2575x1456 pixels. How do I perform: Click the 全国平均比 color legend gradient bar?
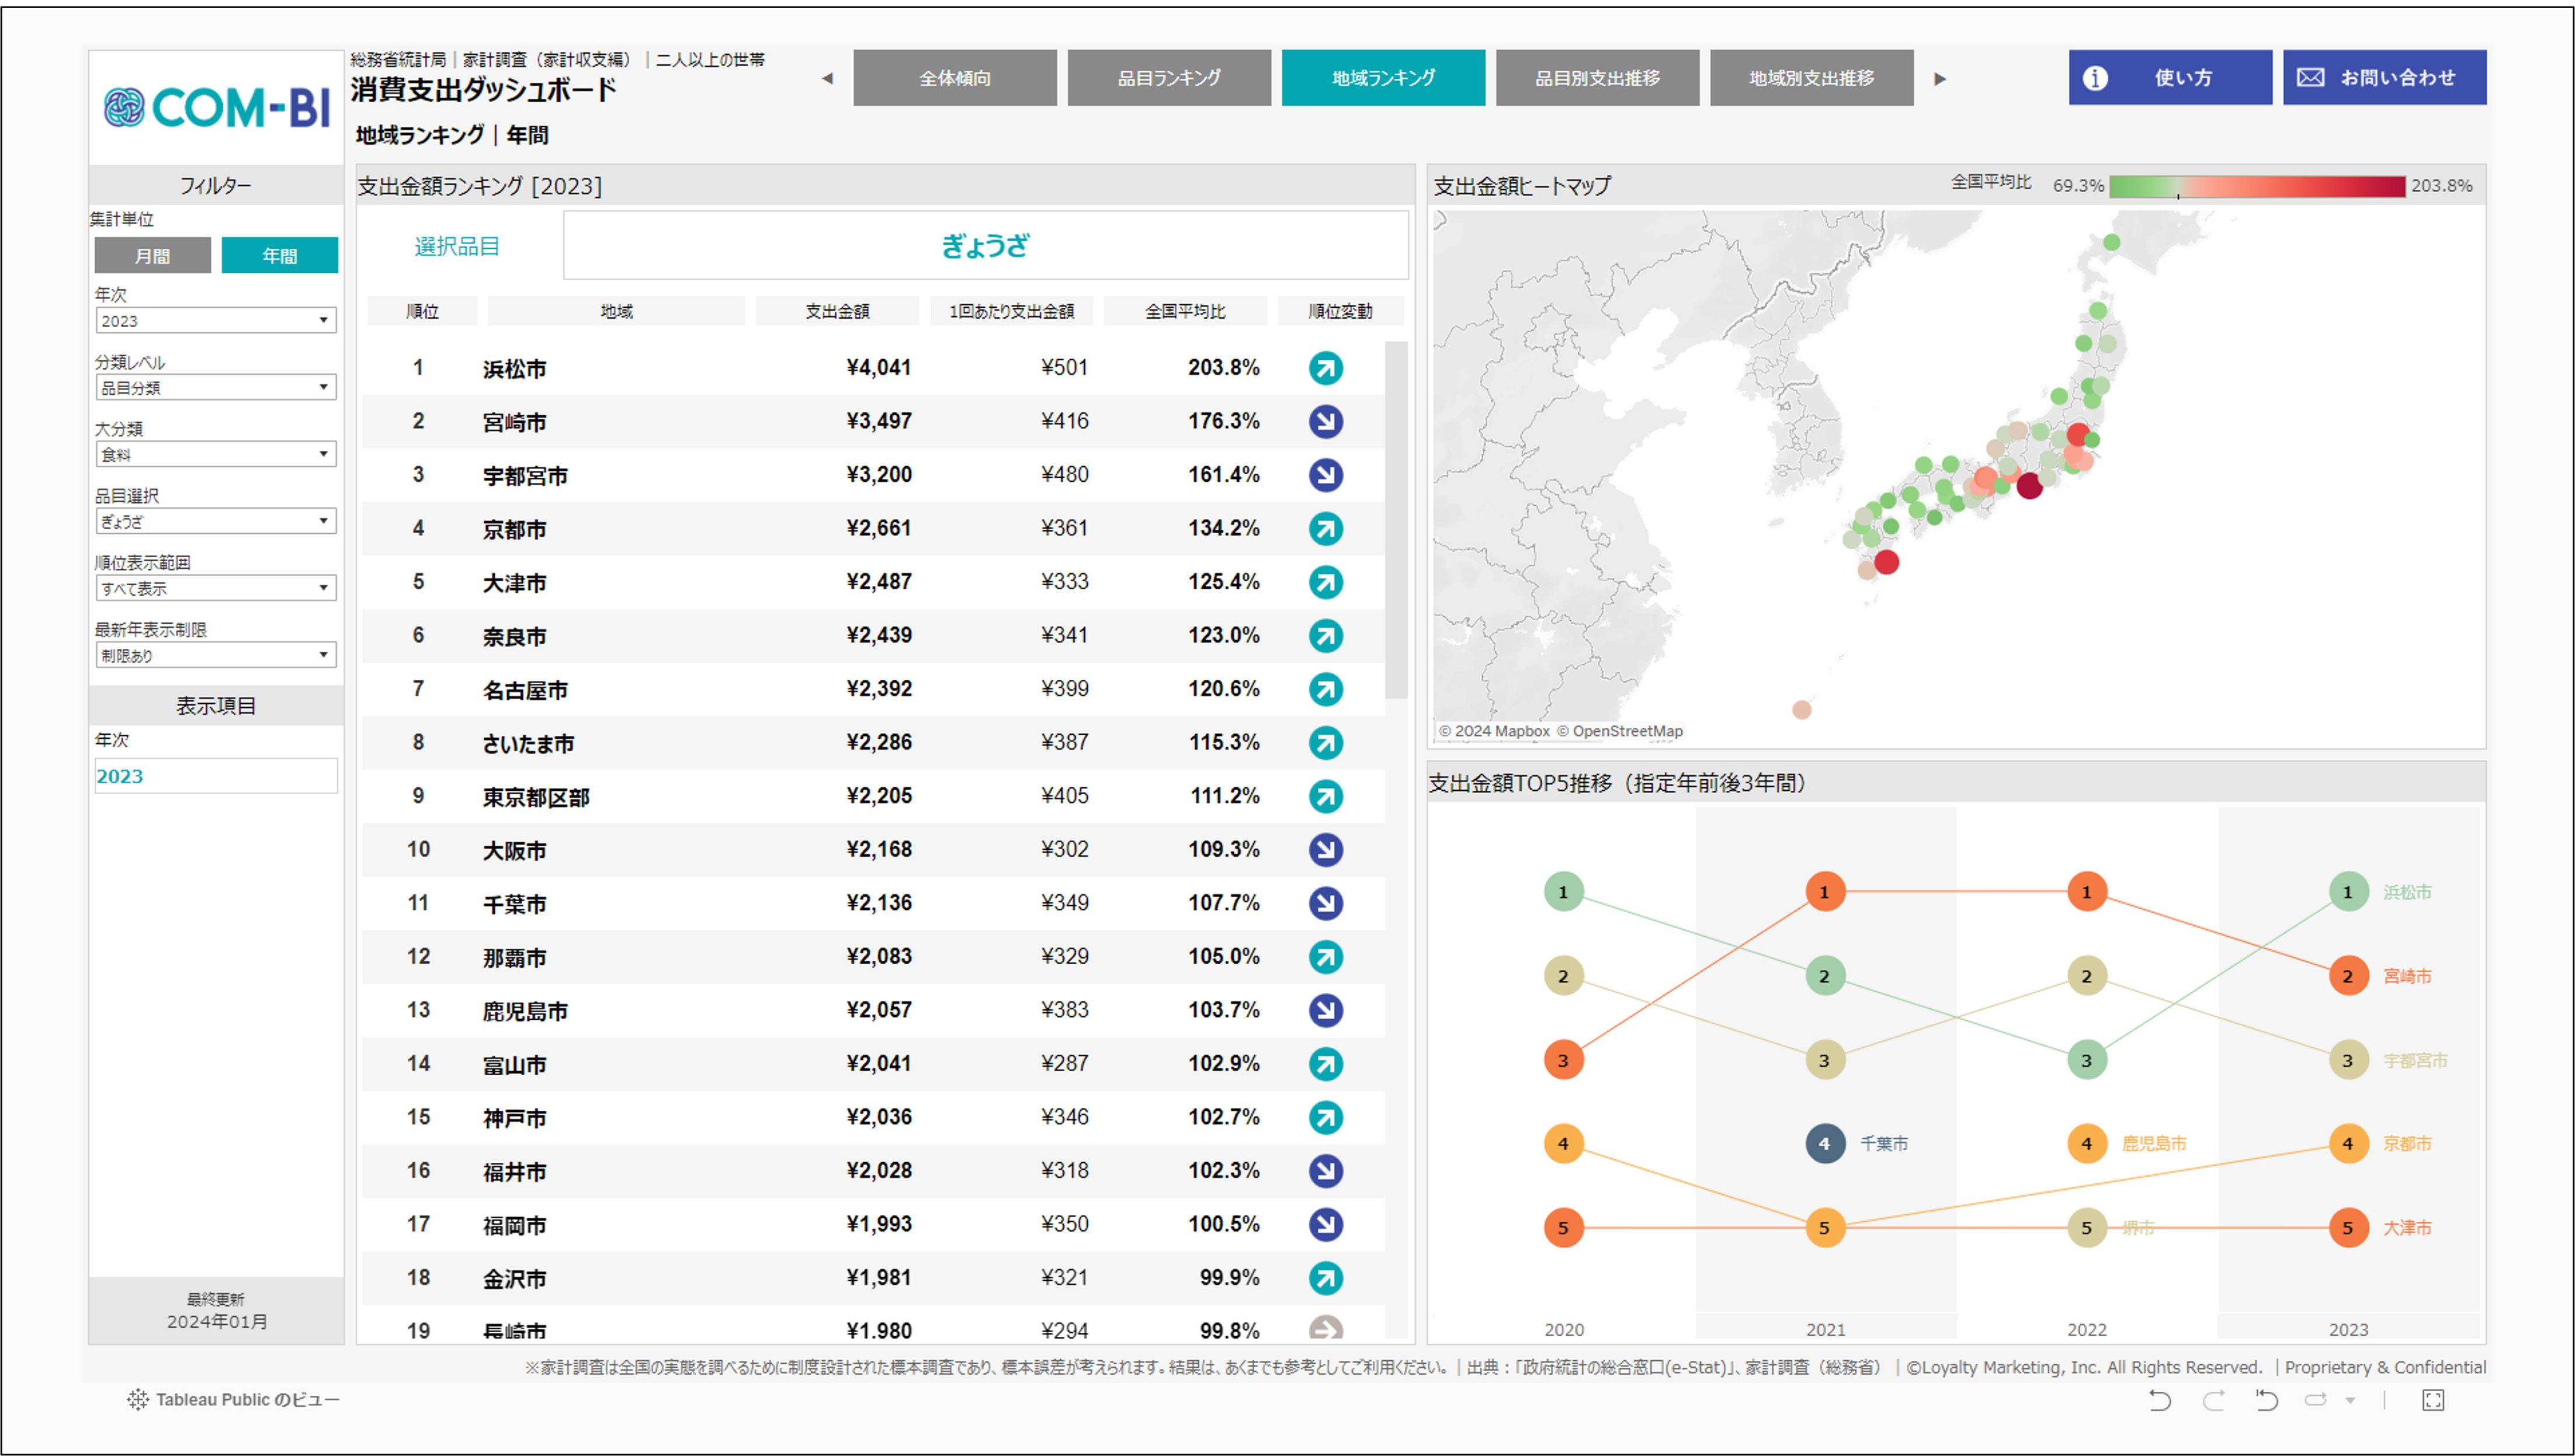tap(2257, 186)
